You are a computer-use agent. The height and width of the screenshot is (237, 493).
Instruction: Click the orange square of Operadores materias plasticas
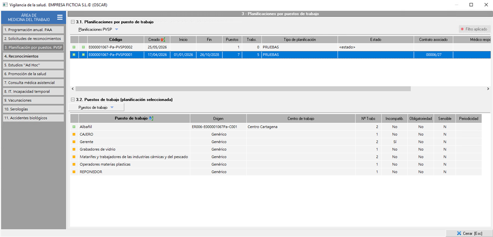tap(74, 165)
